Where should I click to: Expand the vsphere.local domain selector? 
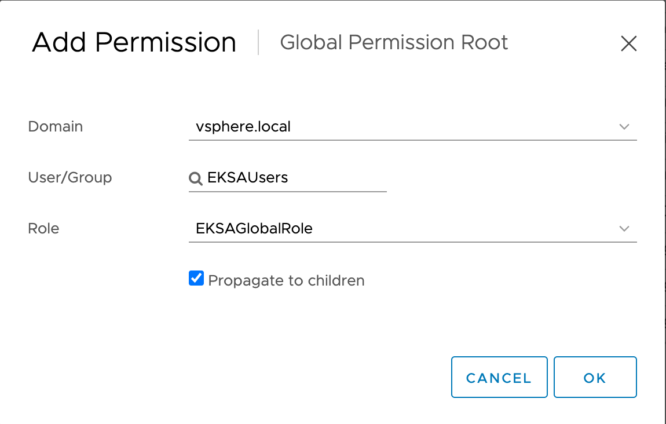click(624, 126)
